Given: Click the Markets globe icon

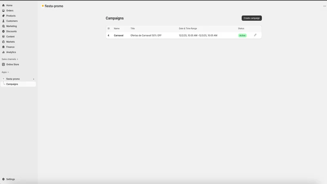Looking at the screenshot, I should 3,42.
